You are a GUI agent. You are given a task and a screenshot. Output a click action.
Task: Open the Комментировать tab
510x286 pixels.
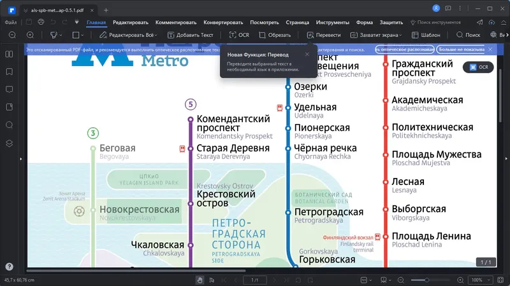click(x=176, y=22)
